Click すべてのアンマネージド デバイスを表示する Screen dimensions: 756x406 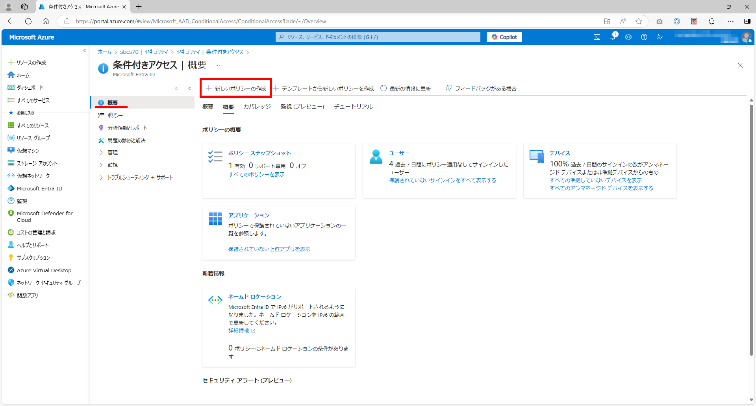(602, 188)
